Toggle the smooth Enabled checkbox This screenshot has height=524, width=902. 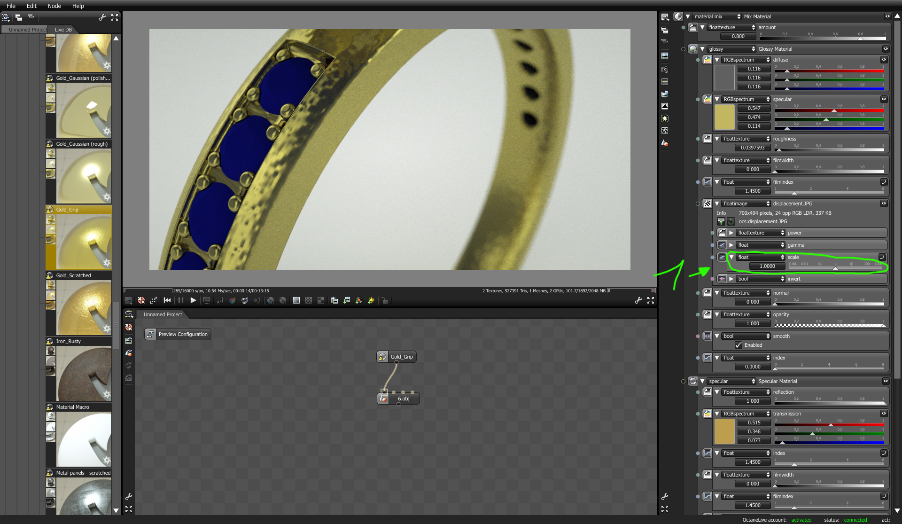tap(739, 345)
